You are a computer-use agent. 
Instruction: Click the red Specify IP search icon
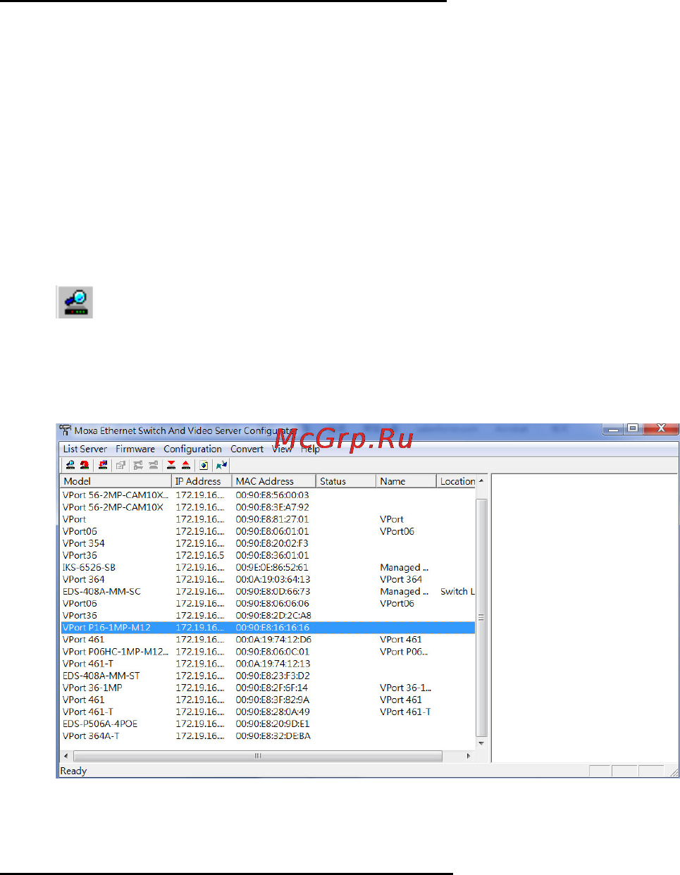85,465
